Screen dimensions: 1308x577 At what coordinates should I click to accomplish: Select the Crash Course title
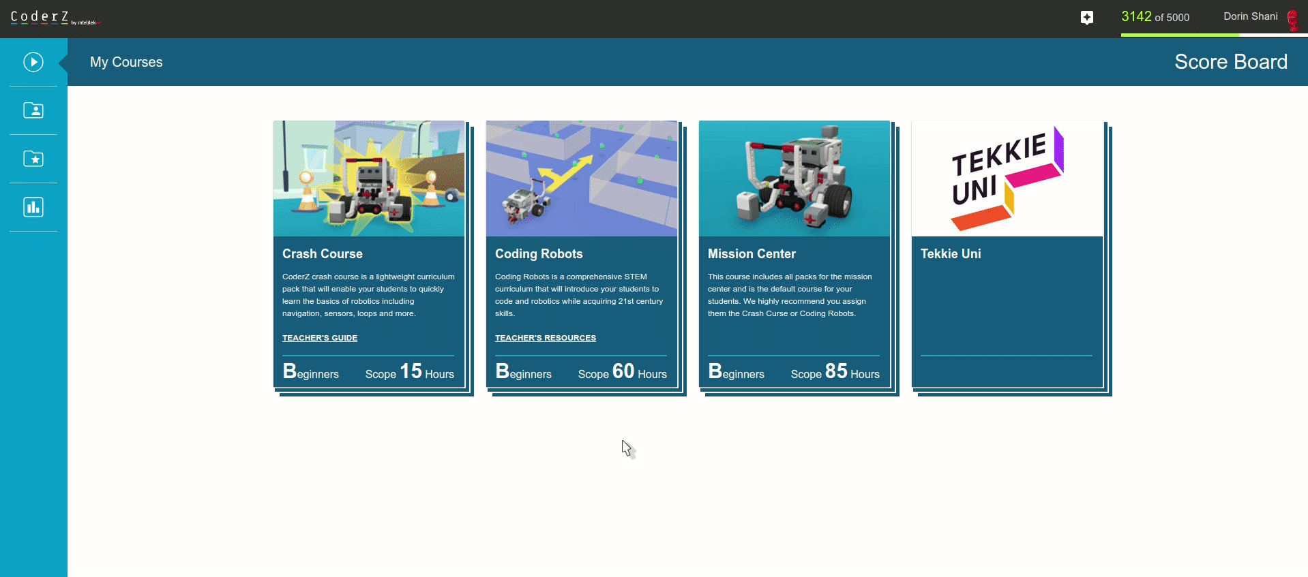click(x=323, y=253)
